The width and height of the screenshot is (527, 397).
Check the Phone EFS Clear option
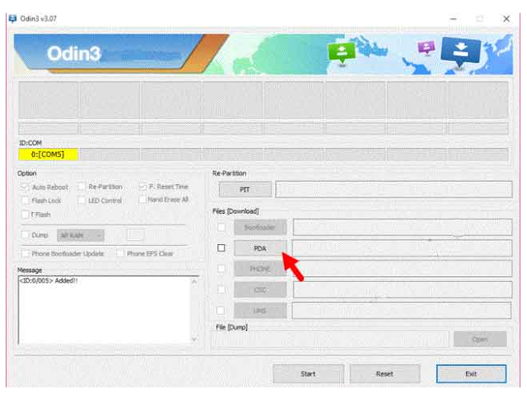(x=120, y=253)
